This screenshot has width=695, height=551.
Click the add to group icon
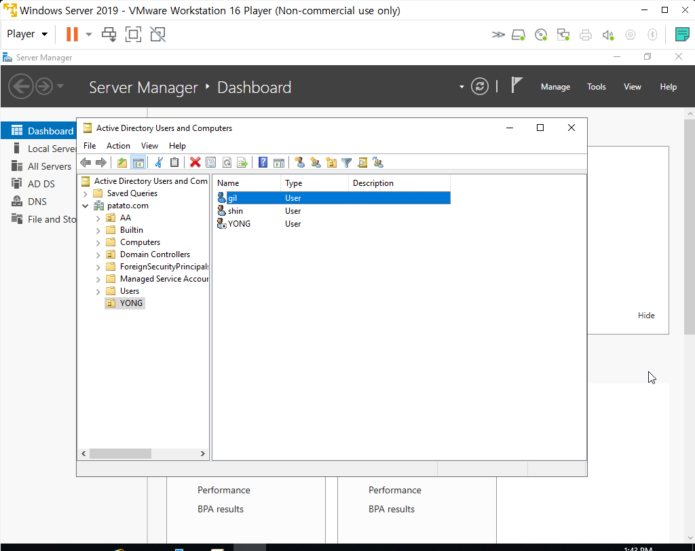click(378, 163)
